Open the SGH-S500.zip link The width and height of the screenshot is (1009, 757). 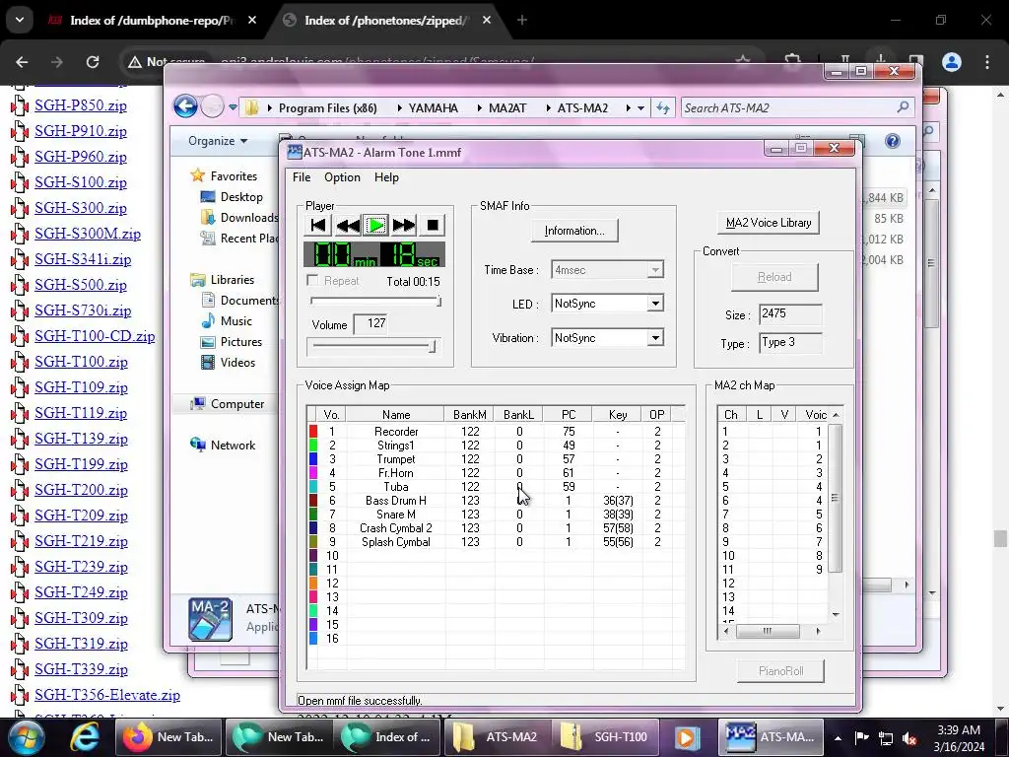[x=81, y=285]
